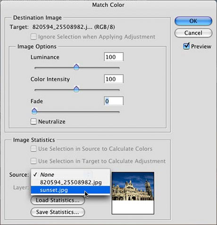Click the Fade slider handle
Image resolution: width=217 pixels, height=225 pixels.
coord(34,111)
